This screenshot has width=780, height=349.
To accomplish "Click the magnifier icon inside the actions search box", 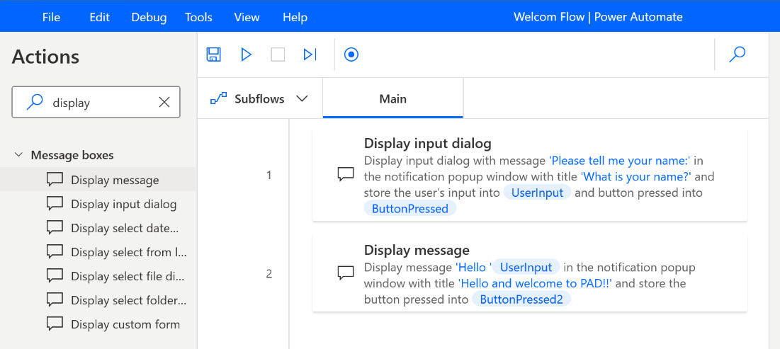I will pyautogui.click(x=34, y=102).
